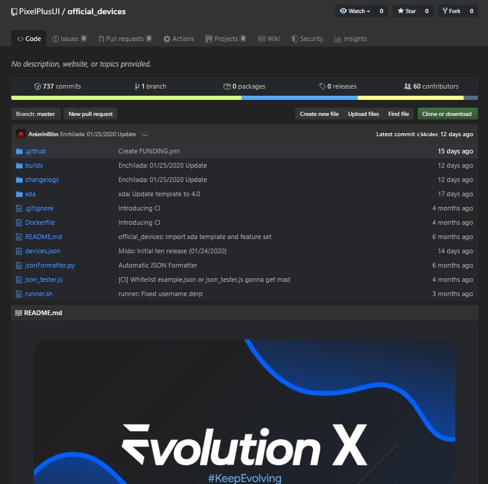Click the green language bar segment

click(126, 98)
